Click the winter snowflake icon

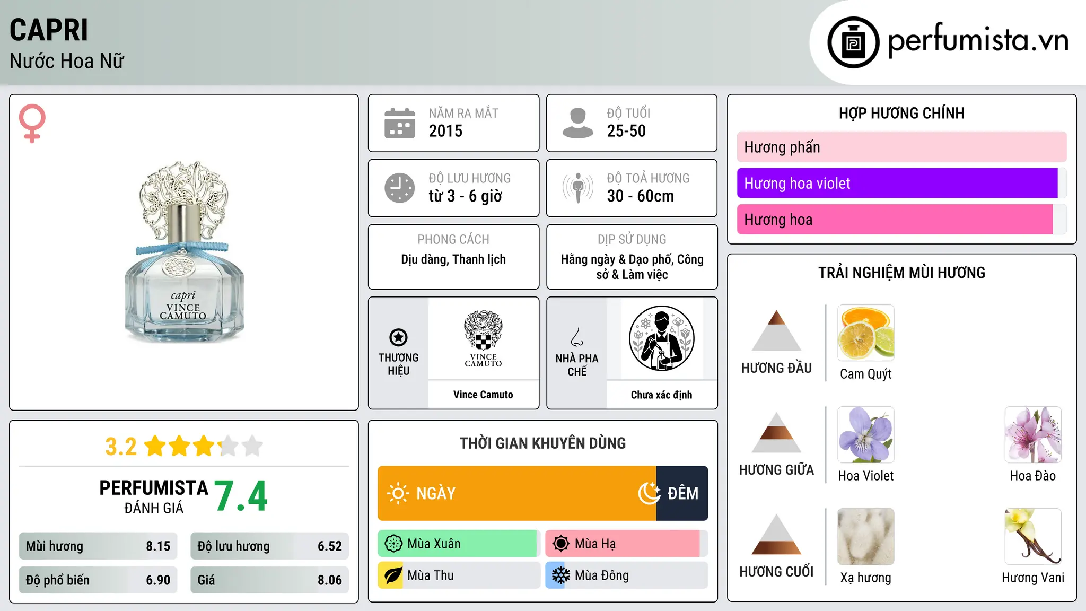coord(561,575)
